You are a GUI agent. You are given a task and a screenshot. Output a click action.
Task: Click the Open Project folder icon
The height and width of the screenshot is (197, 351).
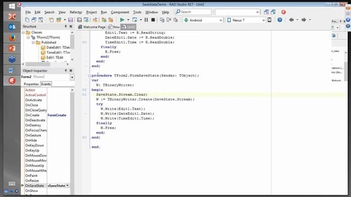tap(59, 20)
